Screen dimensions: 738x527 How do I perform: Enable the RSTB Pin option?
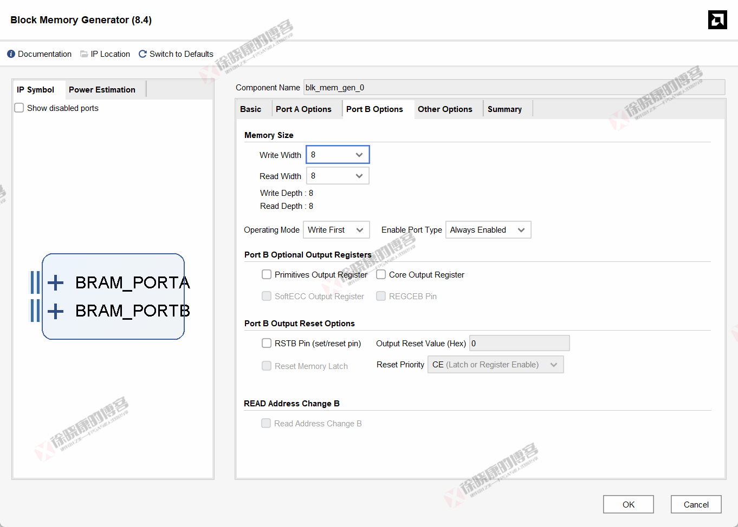click(x=267, y=342)
